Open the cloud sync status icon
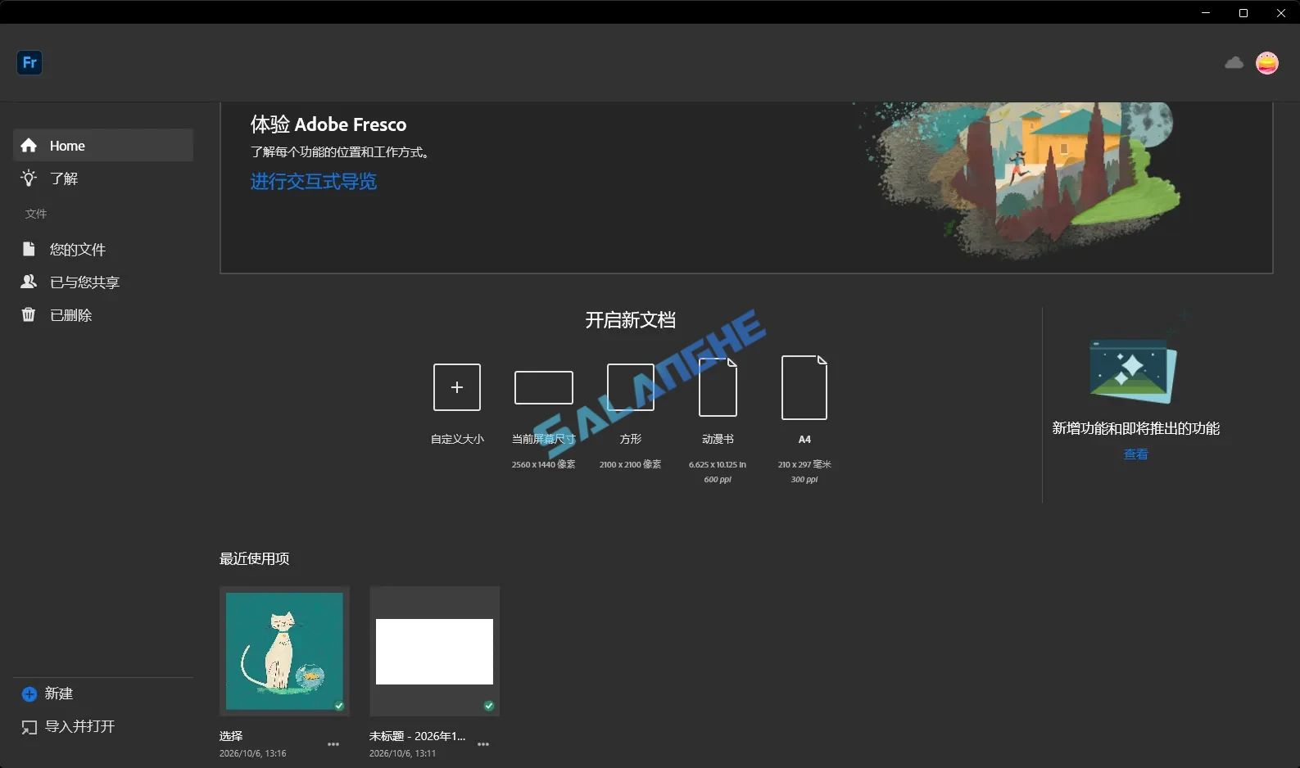Image resolution: width=1300 pixels, height=768 pixels. [x=1234, y=63]
